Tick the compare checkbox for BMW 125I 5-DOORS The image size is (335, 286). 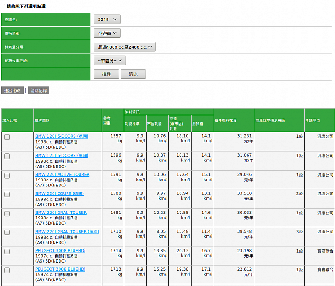pyautogui.click(x=7, y=156)
